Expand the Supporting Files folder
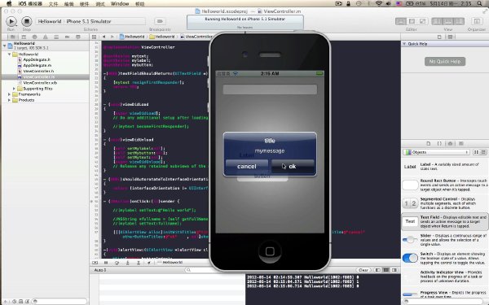This screenshot has width=489, height=305. (14, 89)
